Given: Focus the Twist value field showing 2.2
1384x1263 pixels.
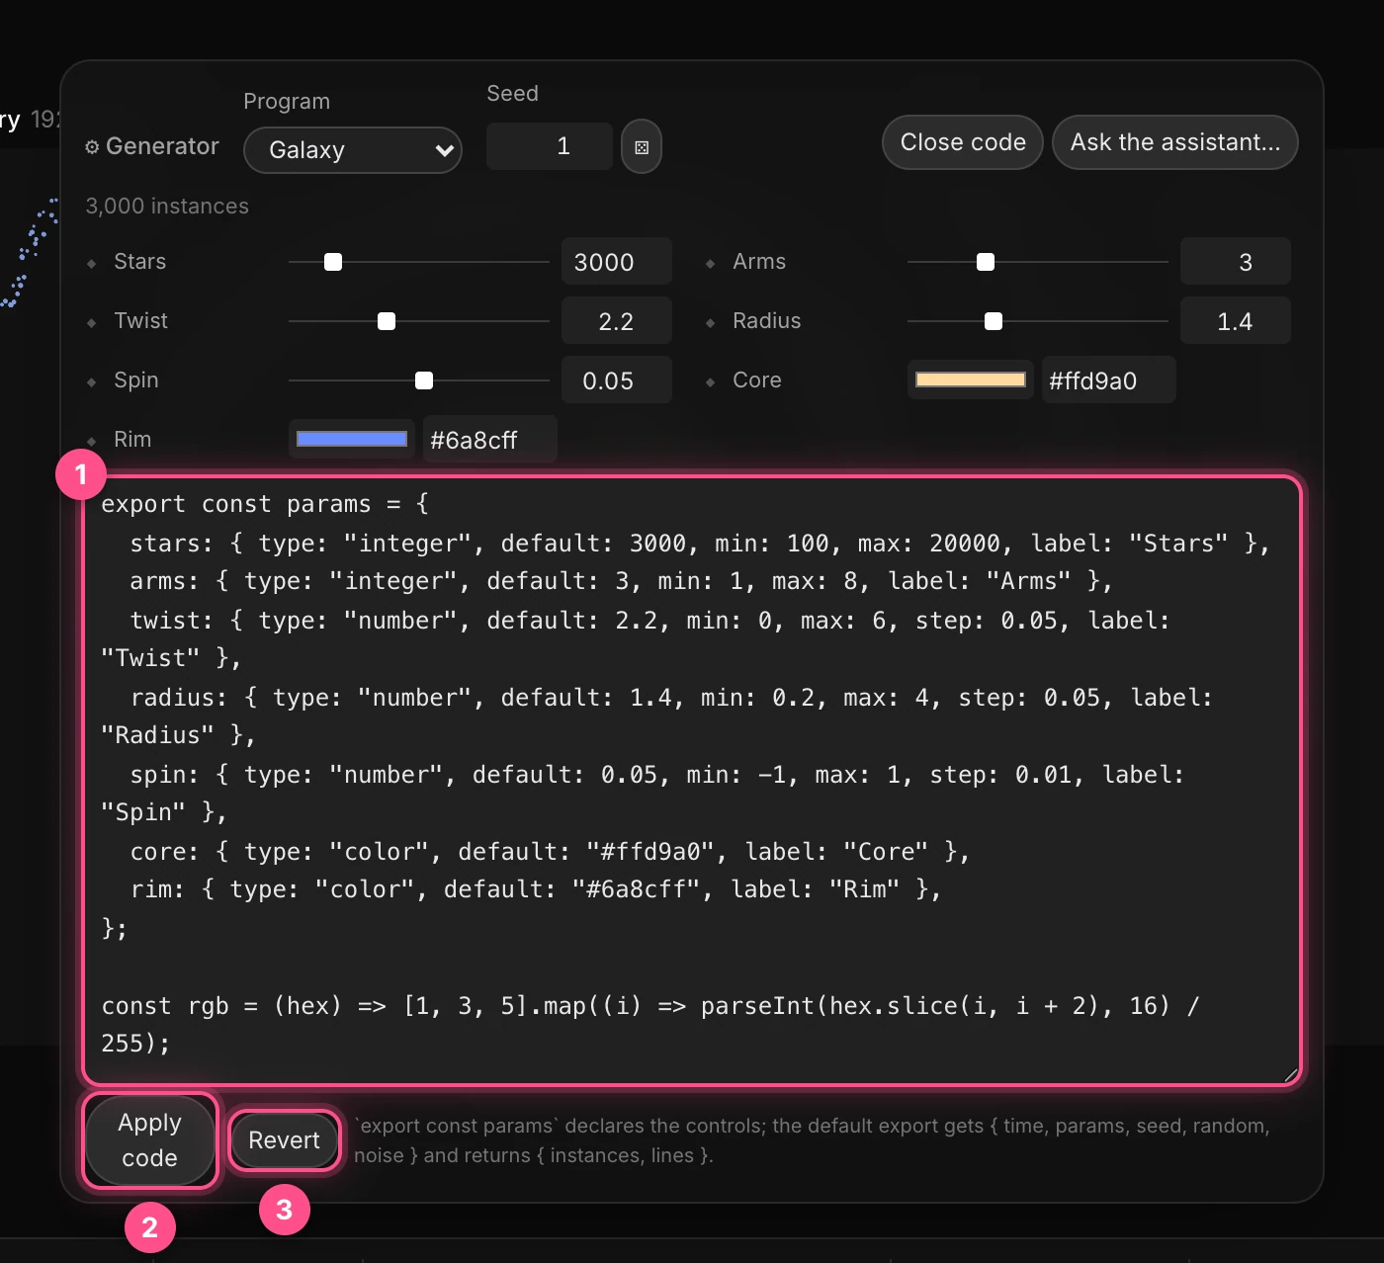Looking at the screenshot, I should [617, 321].
